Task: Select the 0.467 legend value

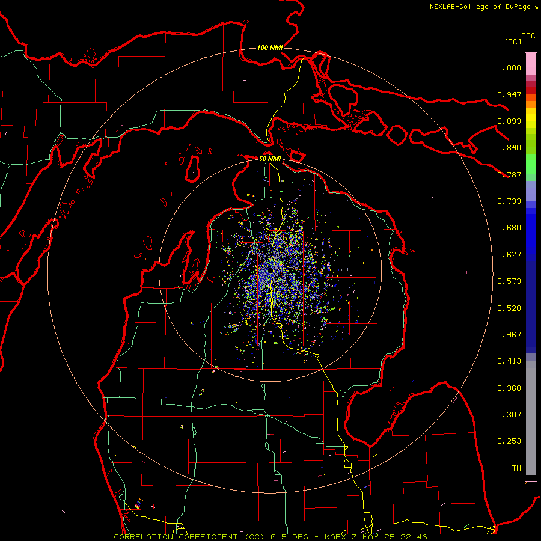Action: pos(509,335)
